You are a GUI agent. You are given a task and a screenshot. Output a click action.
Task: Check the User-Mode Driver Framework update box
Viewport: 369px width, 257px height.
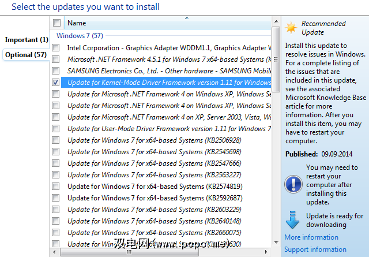tap(56, 128)
